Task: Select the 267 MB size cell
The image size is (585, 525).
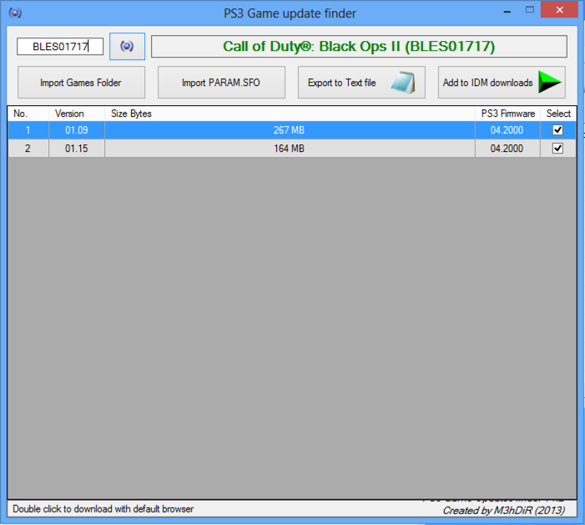Action: click(290, 130)
